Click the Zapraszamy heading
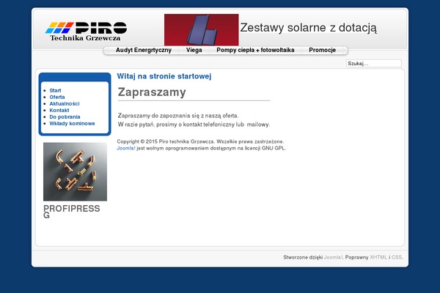The width and height of the screenshot is (440, 293). click(152, 92)
